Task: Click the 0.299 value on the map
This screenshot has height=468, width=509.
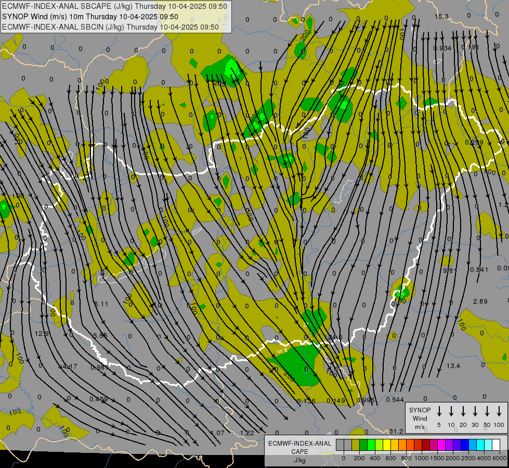Action: click(474, 142)
